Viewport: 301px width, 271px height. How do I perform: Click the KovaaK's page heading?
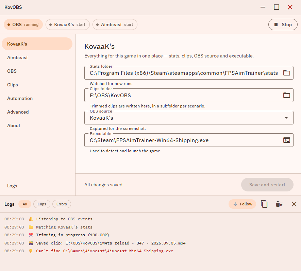tap(99, 47)
